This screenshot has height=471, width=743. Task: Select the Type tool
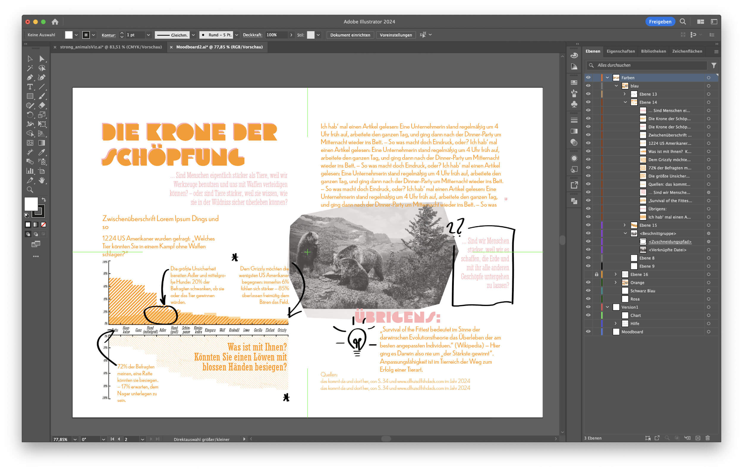click(x=30, y=87)
